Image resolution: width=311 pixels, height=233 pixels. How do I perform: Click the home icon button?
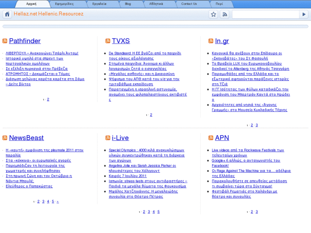[x=7, y=14]
